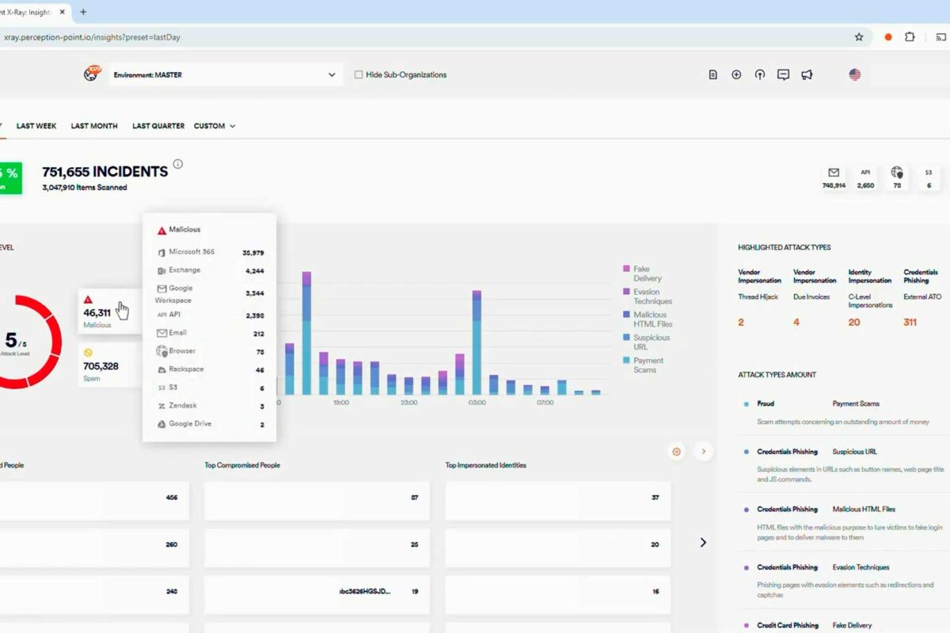Click the Google Drive row icon
Viewport: 950px width, 633px height.
[161, 424]
